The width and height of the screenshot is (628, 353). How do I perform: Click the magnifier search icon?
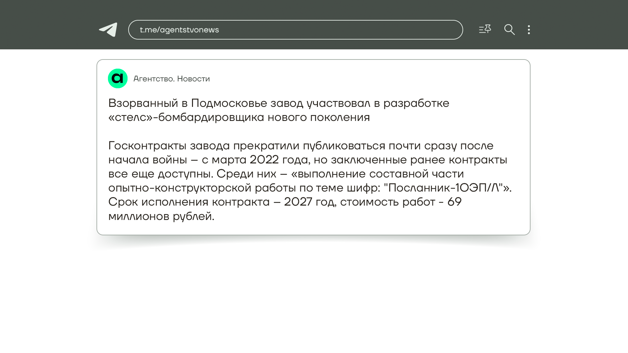click(x=509, y=30)
